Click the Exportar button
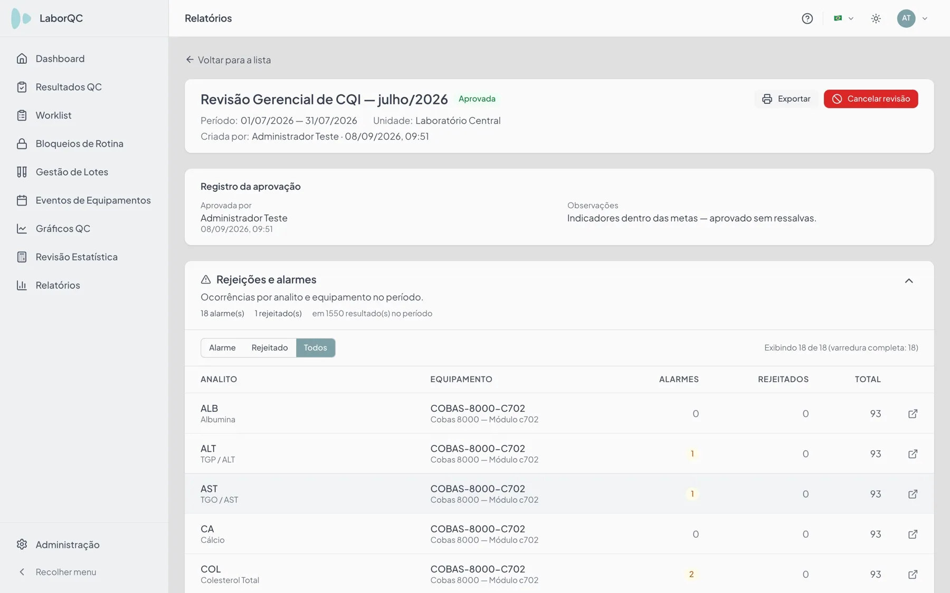Screen dimensions: 950x593 pos(786,99)
